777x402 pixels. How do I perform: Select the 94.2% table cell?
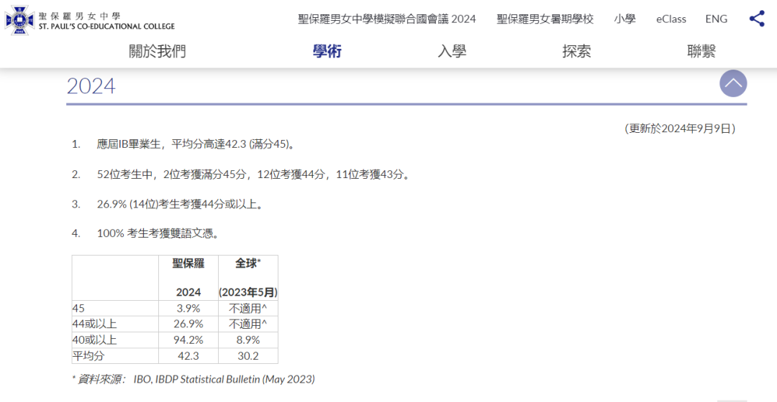[x=188, y=340]
